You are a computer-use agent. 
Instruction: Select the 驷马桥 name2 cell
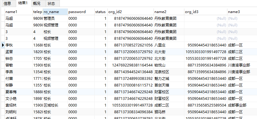click(169, 112)
